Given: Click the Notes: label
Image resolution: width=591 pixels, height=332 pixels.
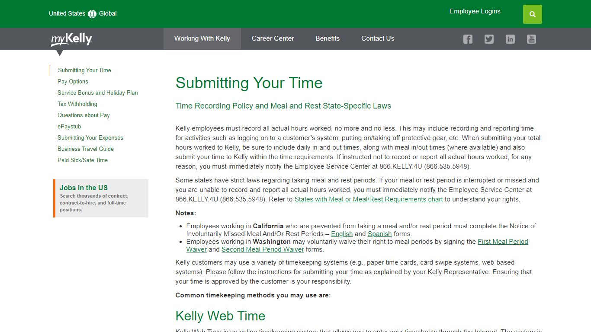Looking at the screenshot, I should pyautogui.click(x=186, y=213).
